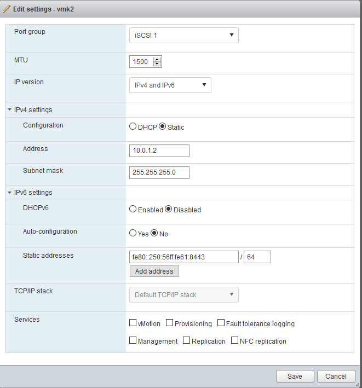This screenshot has width=362, height=388.
Task: Check the Provisioning service checkbox
Action: click(170, 323)
